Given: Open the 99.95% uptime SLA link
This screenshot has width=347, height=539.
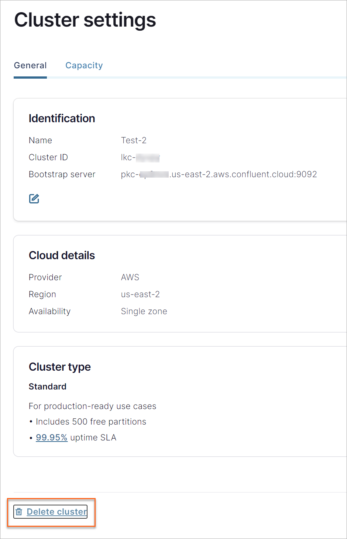Looking at the screenshot, I should (x=51, y=437).
